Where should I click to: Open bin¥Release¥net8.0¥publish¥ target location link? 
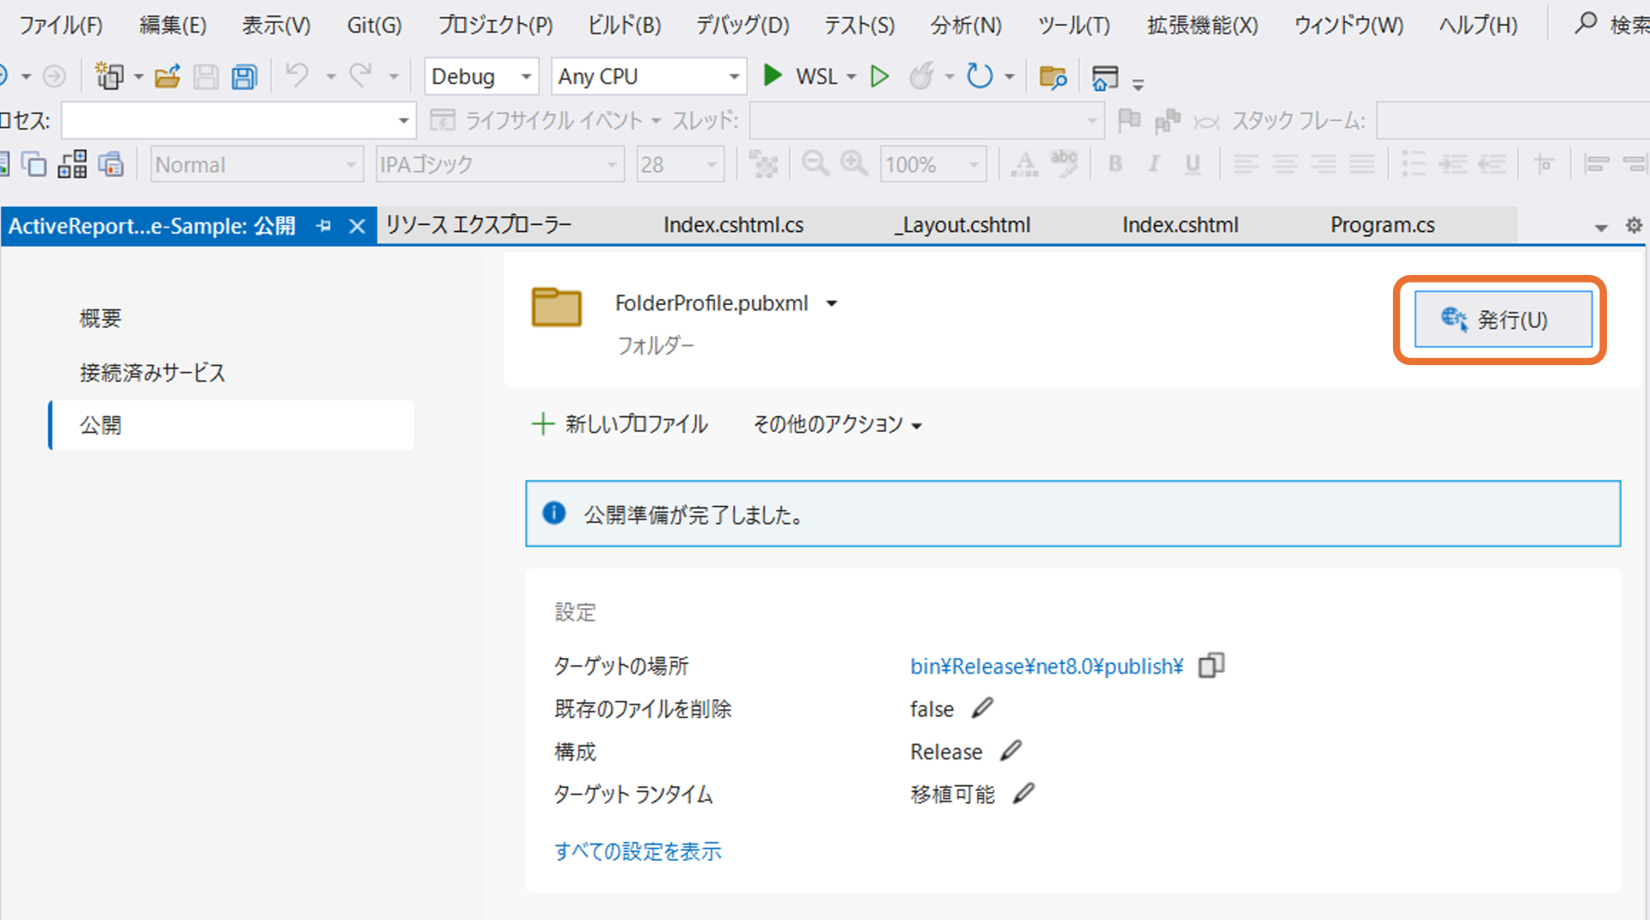click(x=1047, y=666)
